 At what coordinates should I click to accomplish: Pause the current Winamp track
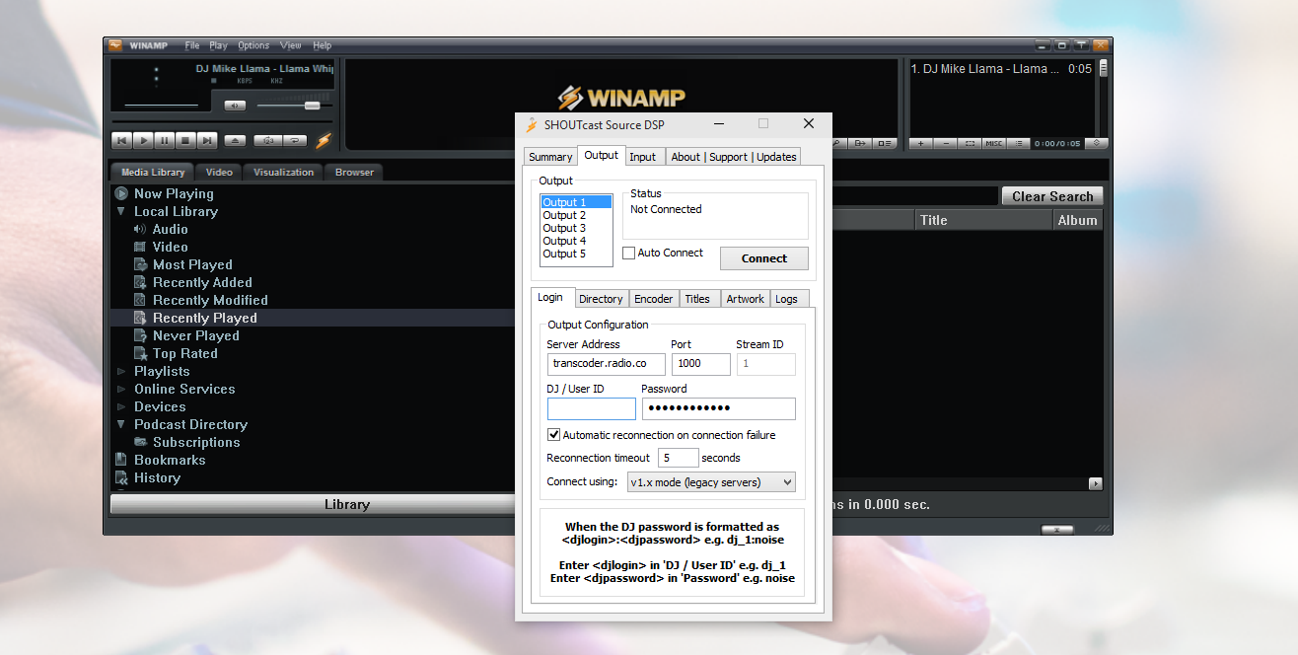pyautogui.click(x=164, y=141)
